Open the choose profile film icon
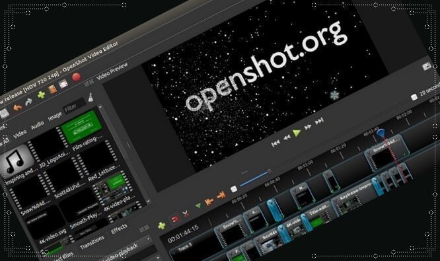 tap(52, 89)
